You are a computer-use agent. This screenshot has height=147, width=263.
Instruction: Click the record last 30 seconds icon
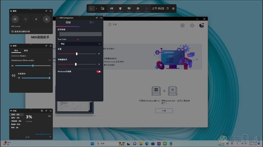tap(26, 19)
